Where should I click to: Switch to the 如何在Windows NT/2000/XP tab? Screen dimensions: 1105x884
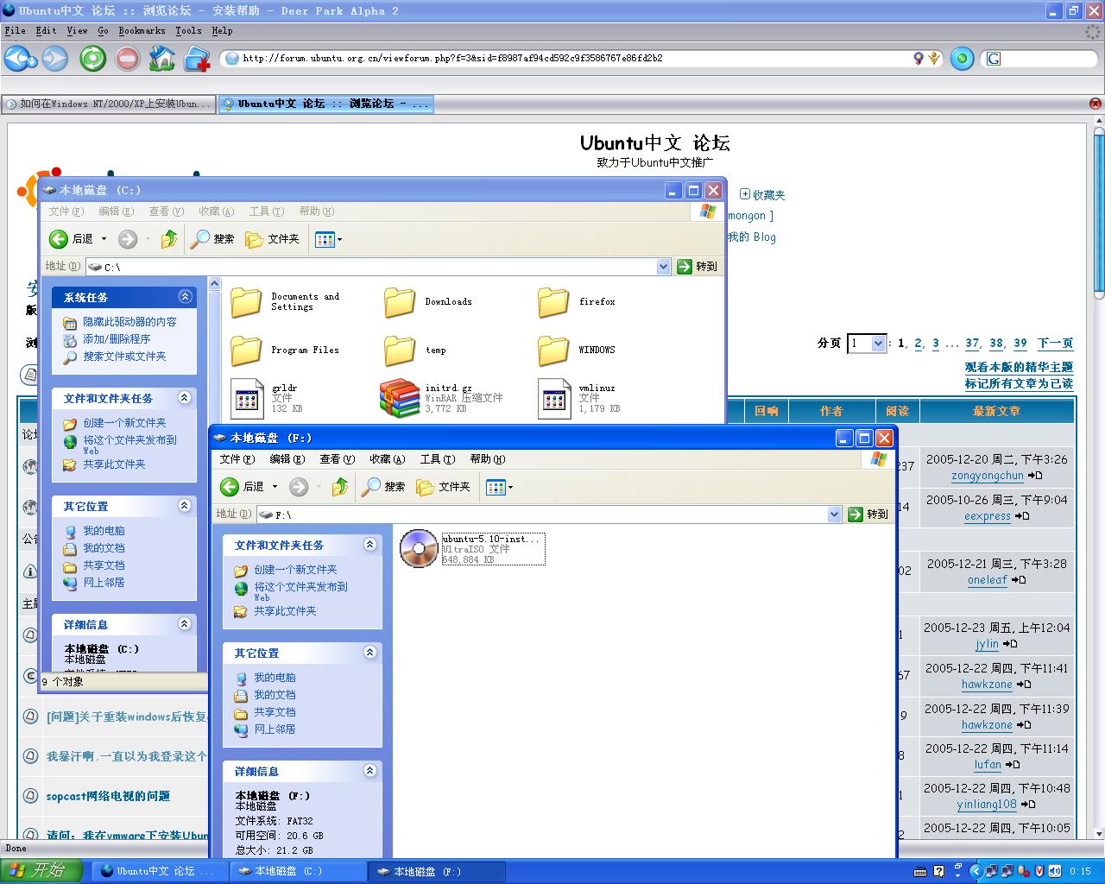tap(107, 104)
